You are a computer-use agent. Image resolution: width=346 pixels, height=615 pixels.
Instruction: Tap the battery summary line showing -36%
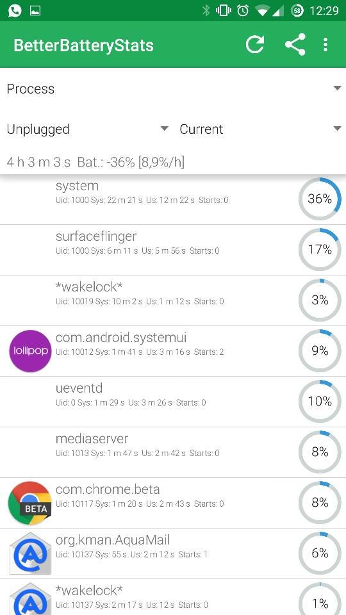pos(95,161)
